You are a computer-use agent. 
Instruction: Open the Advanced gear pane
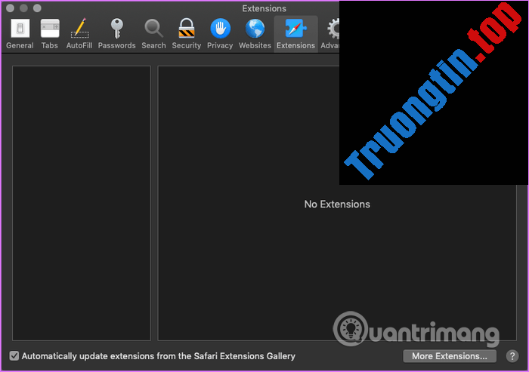(x=332, y=33)
